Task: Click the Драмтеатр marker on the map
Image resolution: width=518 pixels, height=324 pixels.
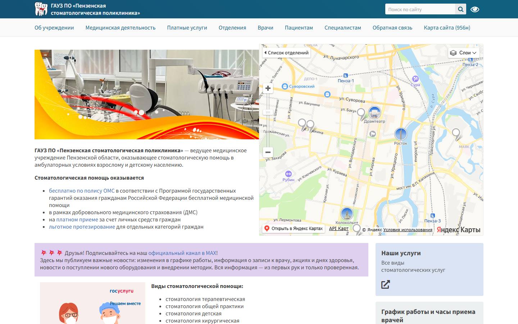Action: (x=374, y=113)
